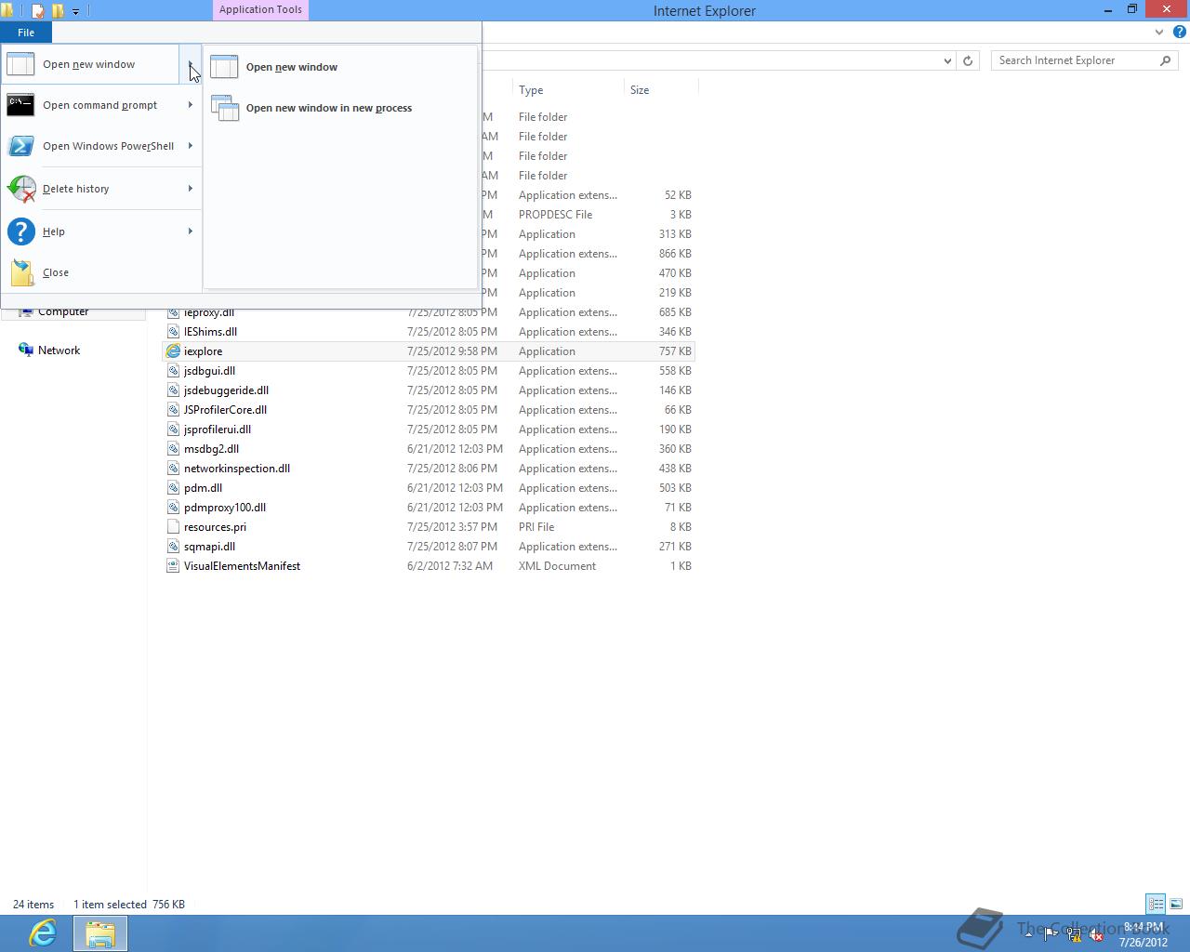Image resolution: width=1190 pixels, height=952 pixels.
Task: Expand Open new window submenu arrow
Action: pyautogui.click(x=191, y=64)
